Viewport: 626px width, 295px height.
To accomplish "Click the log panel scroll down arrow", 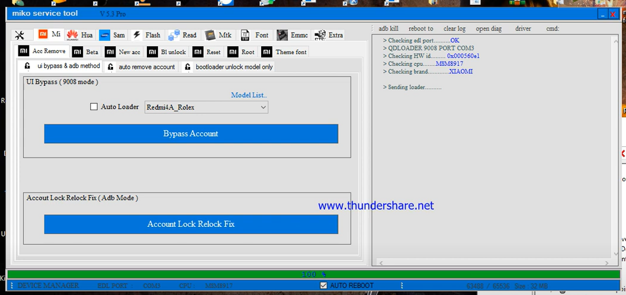I will click(615, 254).
